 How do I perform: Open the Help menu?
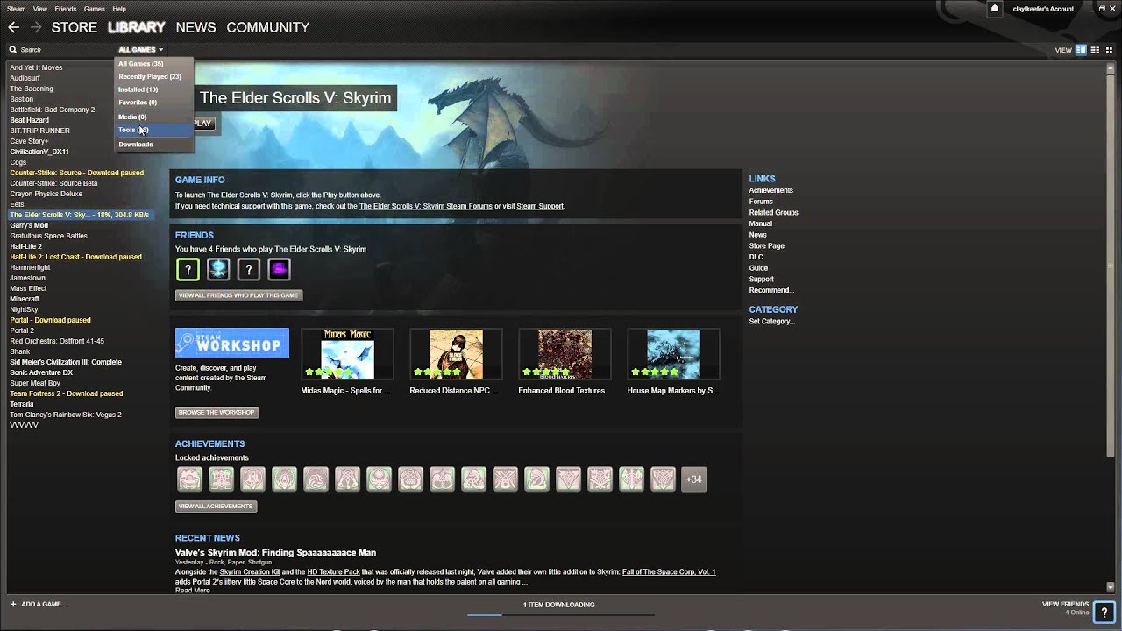point(119,9)
